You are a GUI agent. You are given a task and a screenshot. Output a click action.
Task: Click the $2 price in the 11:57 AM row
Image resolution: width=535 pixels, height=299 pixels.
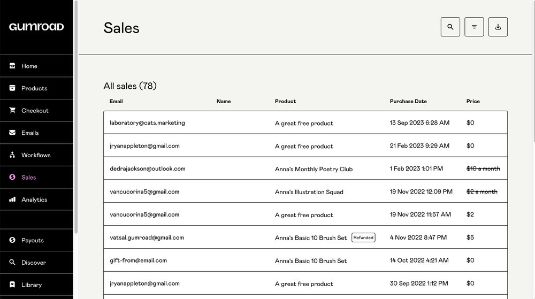(470, 214)
